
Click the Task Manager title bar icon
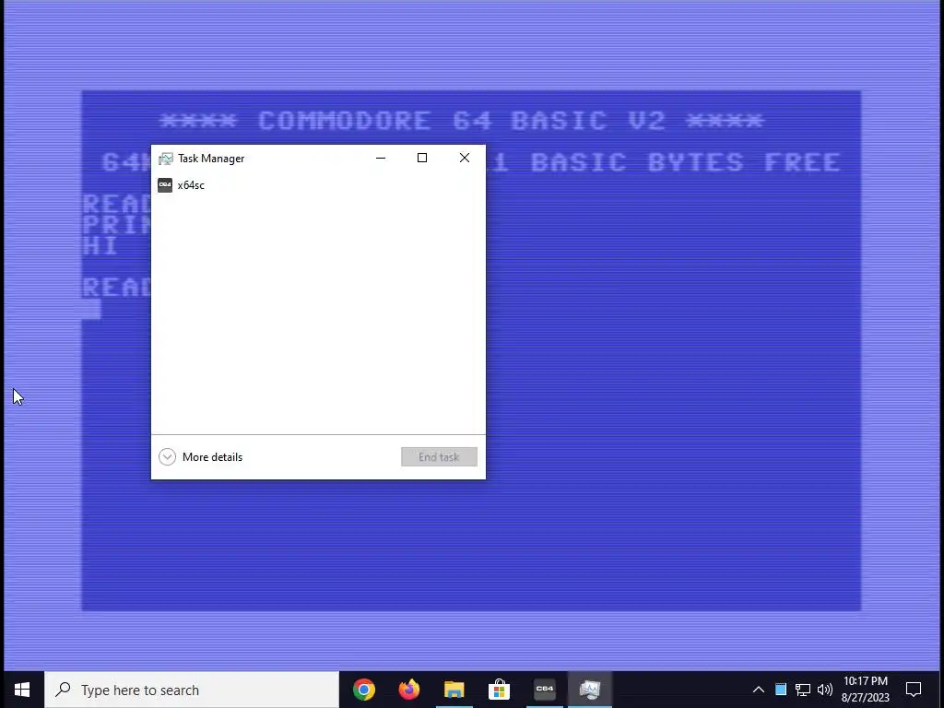166,159
